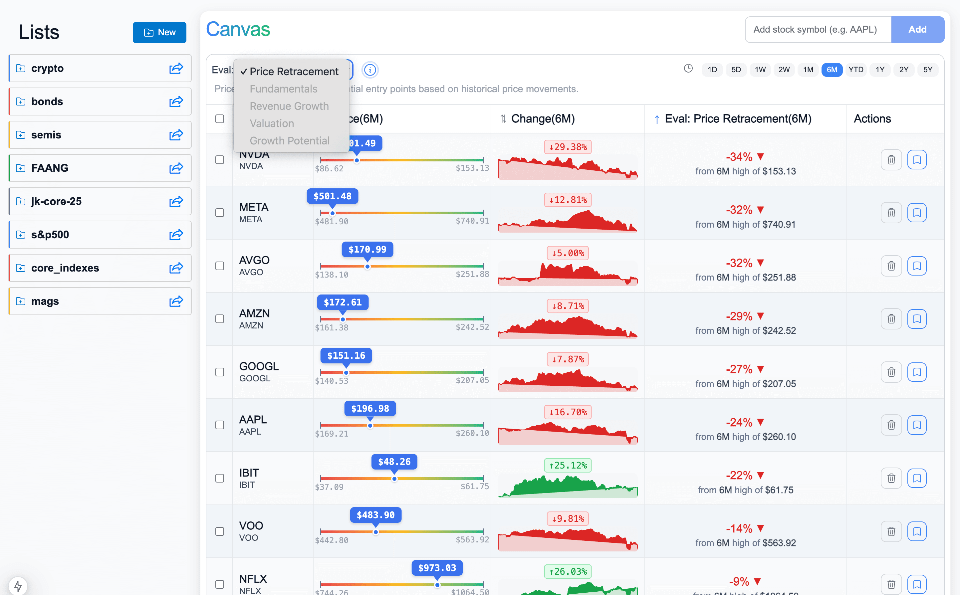Share the core_indexes list
Screen dimensions: 960x595
(176, 268)
